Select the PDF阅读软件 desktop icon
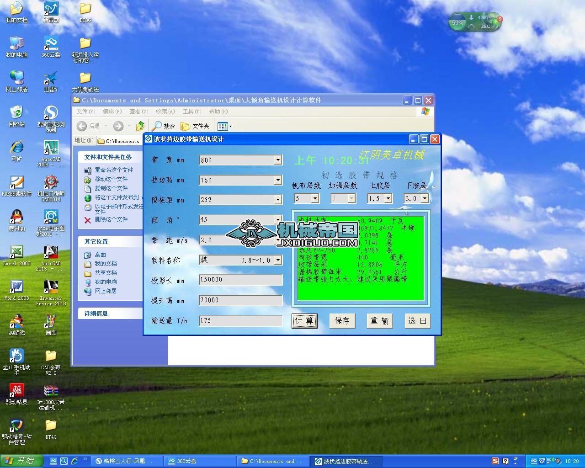This screenshot has height=468, width=585. point(16,186)
